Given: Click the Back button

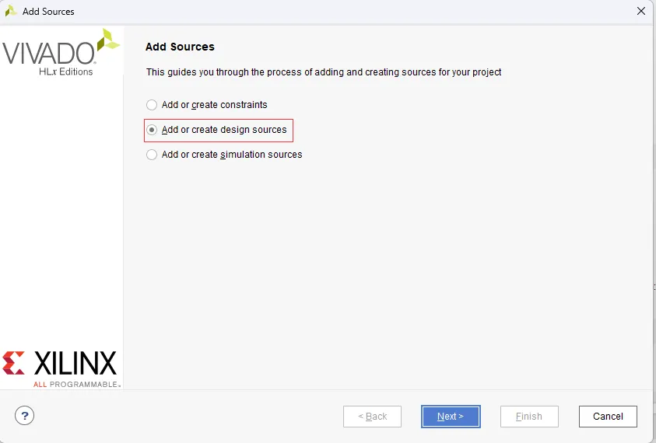Looking at the screenshot, I should (x=372, y=417).
